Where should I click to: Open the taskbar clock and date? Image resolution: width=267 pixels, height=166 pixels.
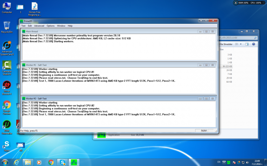click(257, 163)
